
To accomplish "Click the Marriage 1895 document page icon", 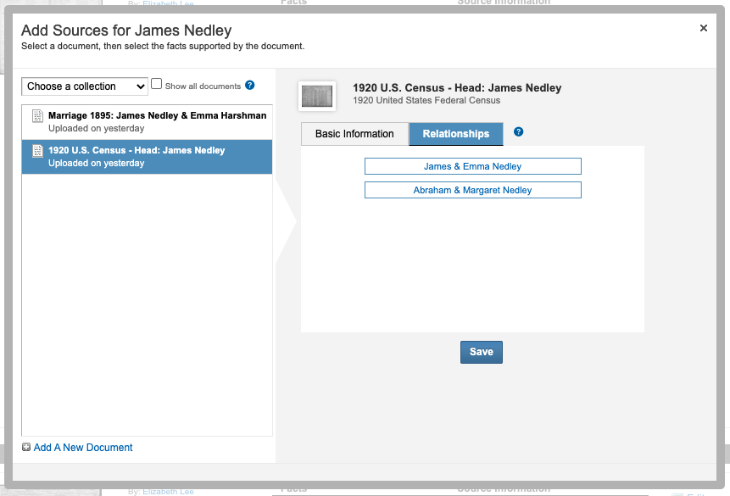I will [37, 116].
